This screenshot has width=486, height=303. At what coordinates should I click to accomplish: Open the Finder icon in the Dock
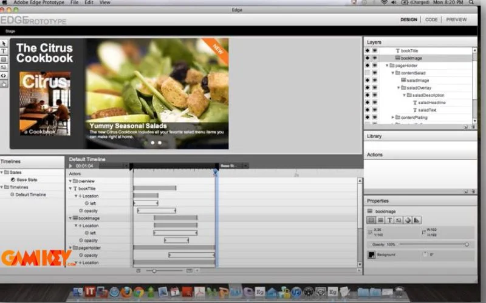coord(77,292)
